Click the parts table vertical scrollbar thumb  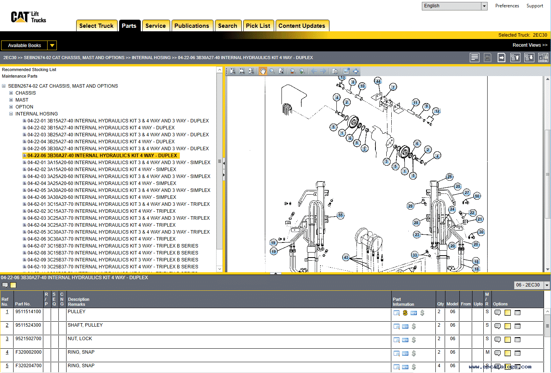[547, 326]
